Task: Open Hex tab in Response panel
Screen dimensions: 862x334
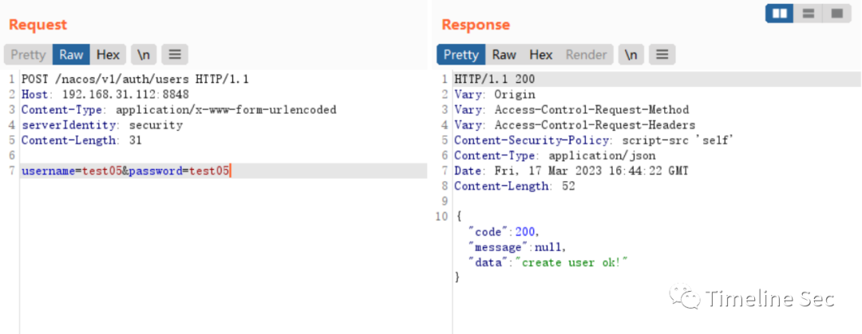Action: [541, 54]
